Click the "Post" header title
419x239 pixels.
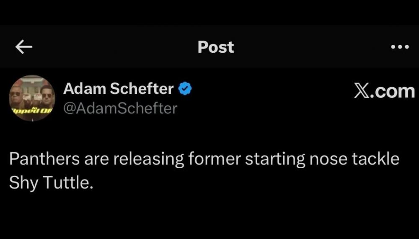tap(216, 47)
